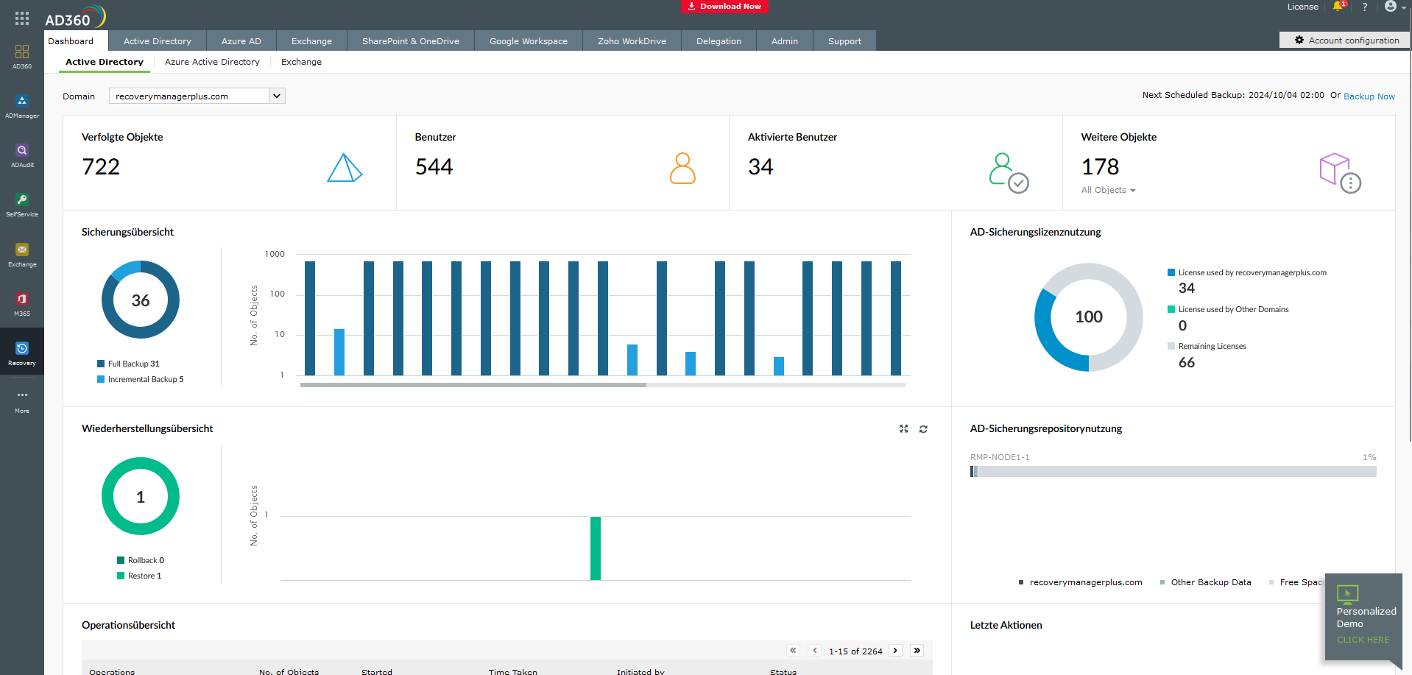Click the Started column header
The height and width of the screenshot is (675, 1412).
(x=377, y=671)
